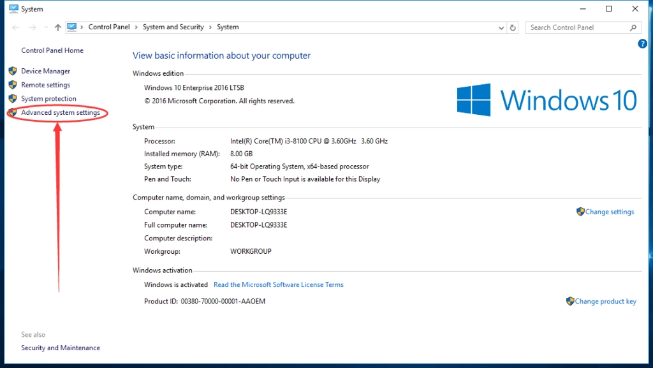Select Control Panel in the breadcrumb
This screenshot has width=653, height=368.
pos(109,27)
